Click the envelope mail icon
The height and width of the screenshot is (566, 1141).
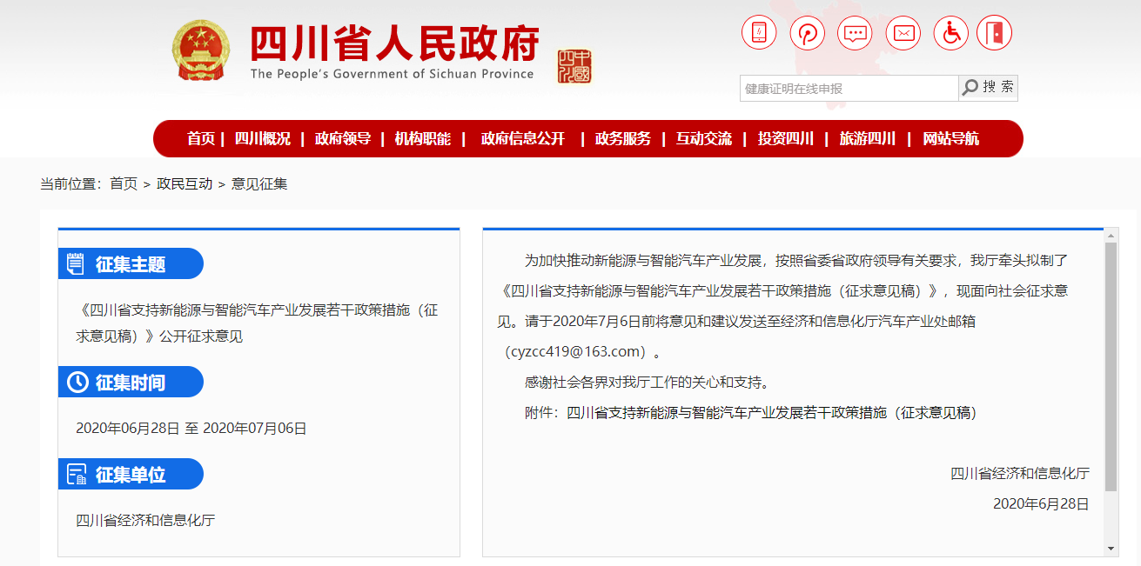pyautogui.click(x=903, y=33)
